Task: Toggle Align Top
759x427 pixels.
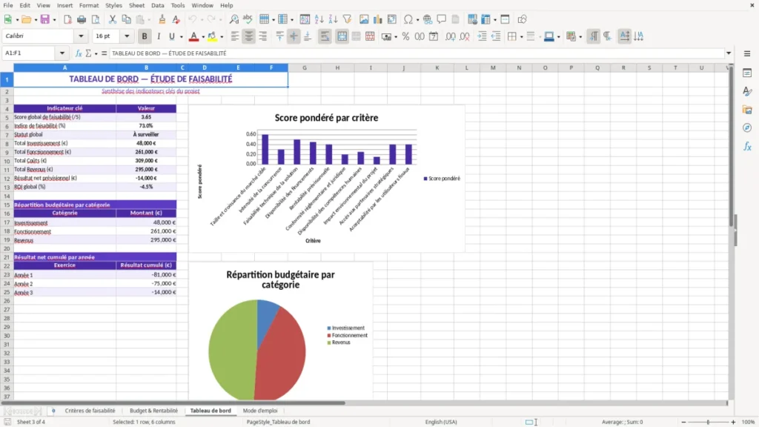Action: point(279,36)
